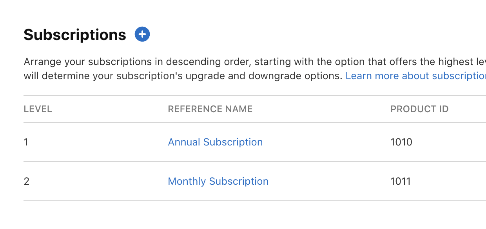Viewport: 486px width, 229px height.
Task: Select the REFERENCE NAME column header
Action: point(210,109)
